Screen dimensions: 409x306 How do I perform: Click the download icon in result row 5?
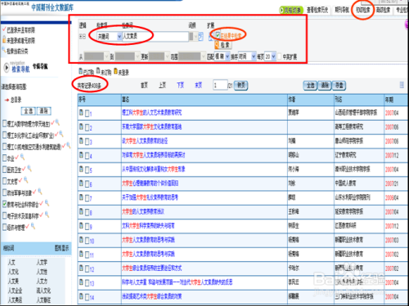(81, 169)
